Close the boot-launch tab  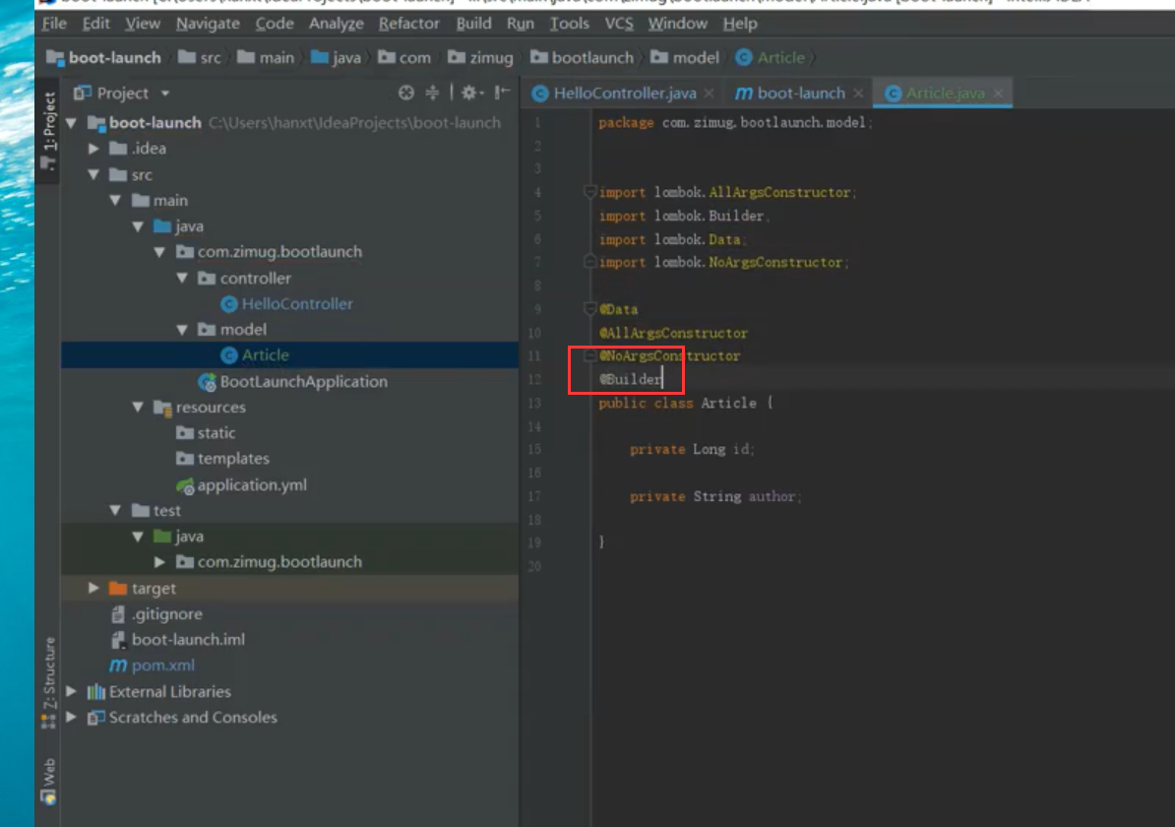[858, 93]
